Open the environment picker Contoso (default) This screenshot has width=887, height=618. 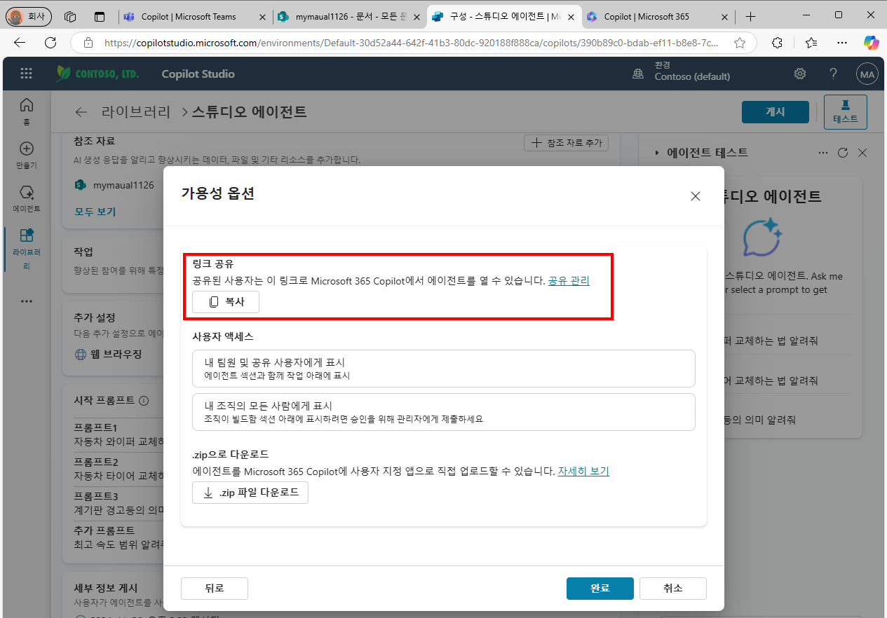tap(682, 71)
